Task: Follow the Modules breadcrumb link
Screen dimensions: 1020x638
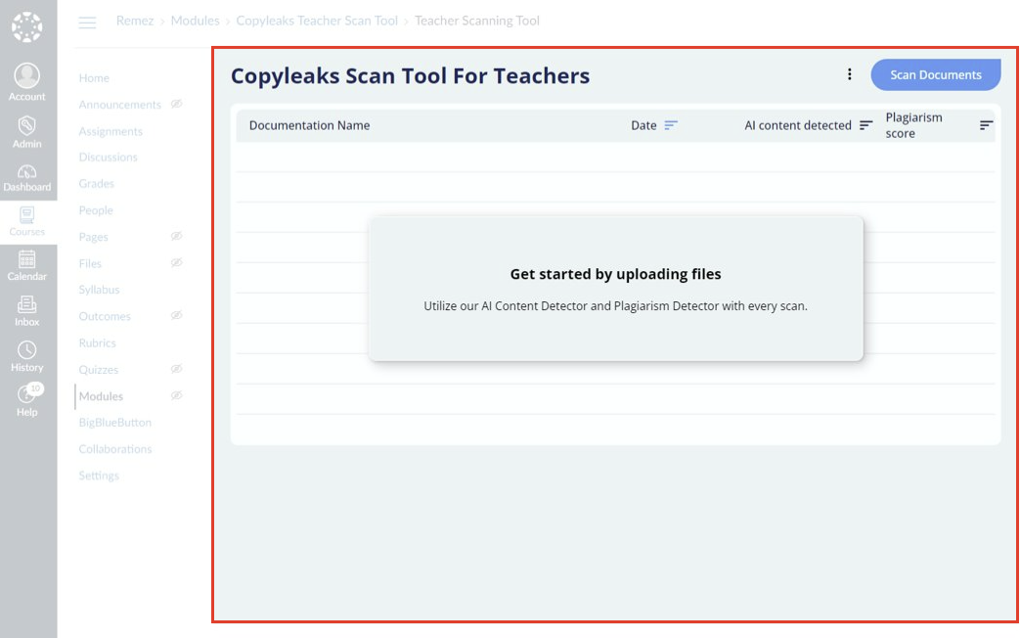Action: pyautogui.click(x=196, y=21)
